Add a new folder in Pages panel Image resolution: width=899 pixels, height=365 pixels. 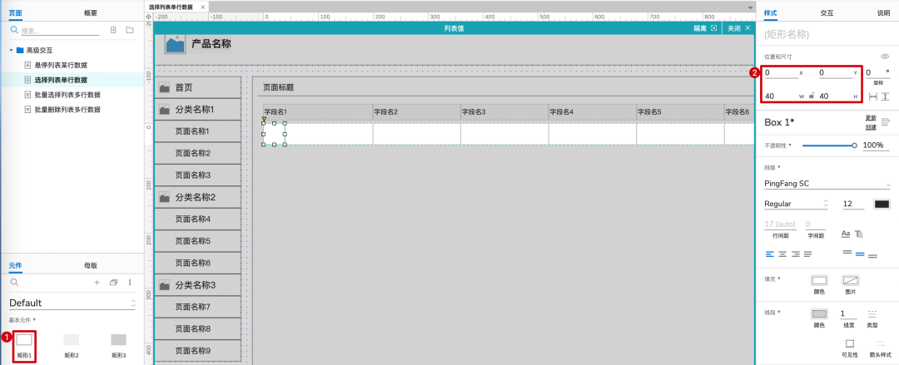click(x=130, y=30)
